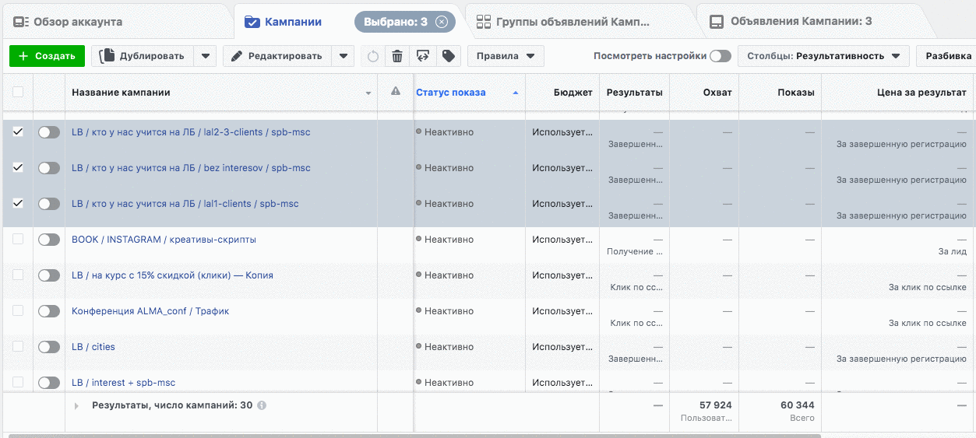Screen dimensions: 976x438
Task: Open 'Название кампании' column header dropdown arrow
Action: (x=368, y=93)
